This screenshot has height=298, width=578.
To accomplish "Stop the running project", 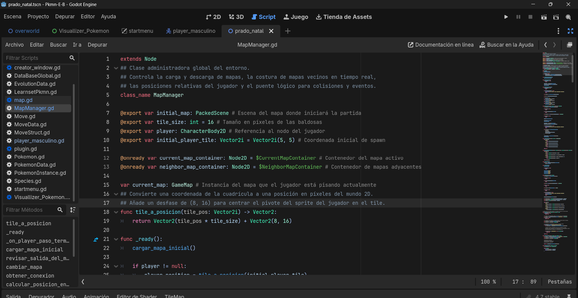I will pos(530,17).
